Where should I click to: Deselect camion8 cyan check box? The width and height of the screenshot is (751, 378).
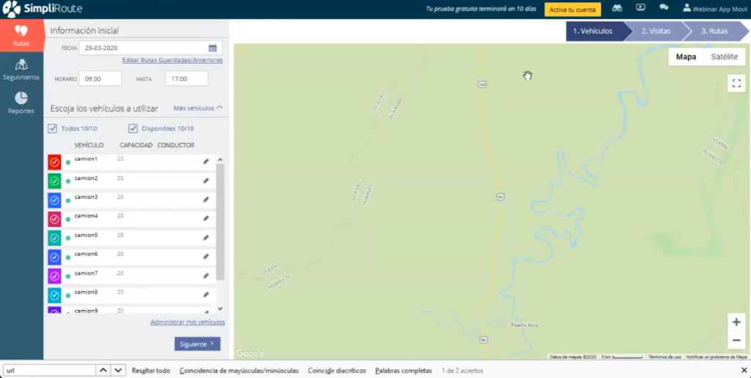(x=54, y=295)
